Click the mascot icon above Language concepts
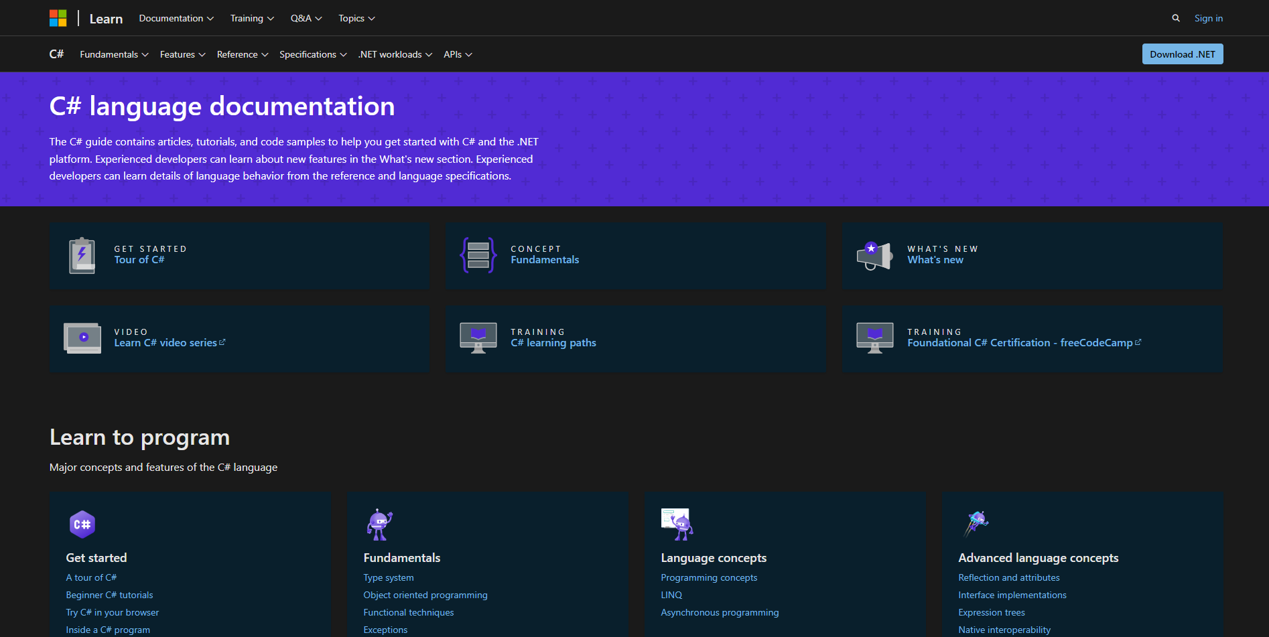This screenshot has height=637, width=1269. (677, 524)
